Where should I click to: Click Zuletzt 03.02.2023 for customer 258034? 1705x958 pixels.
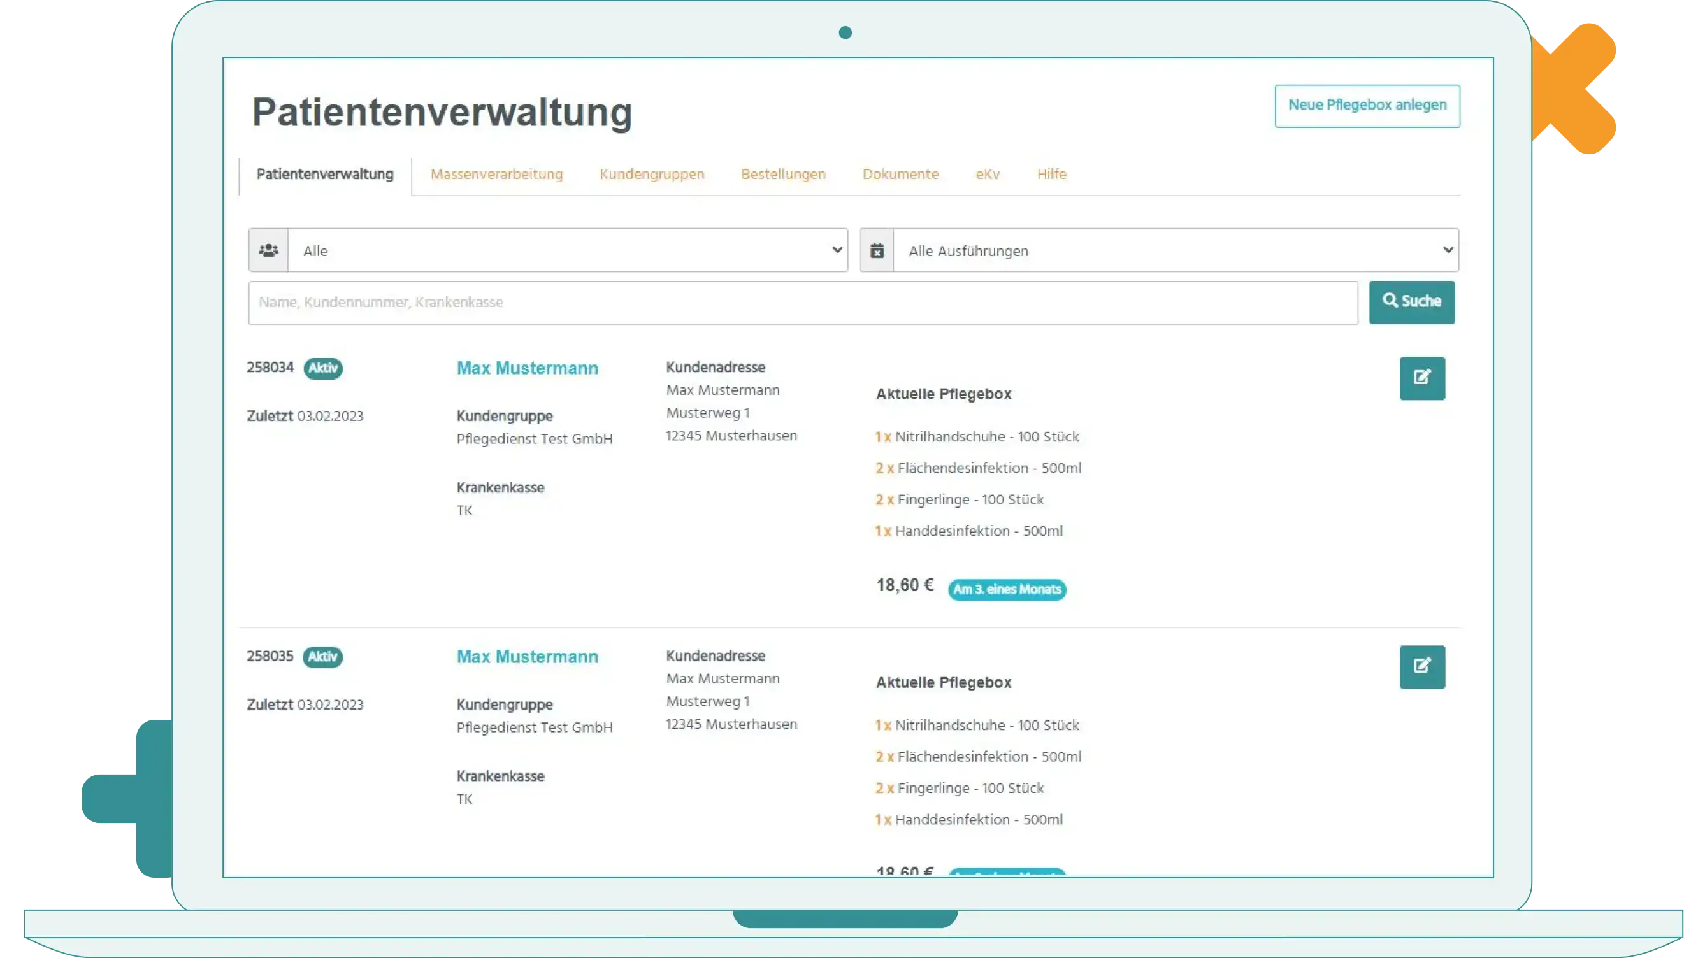[305, 416]
